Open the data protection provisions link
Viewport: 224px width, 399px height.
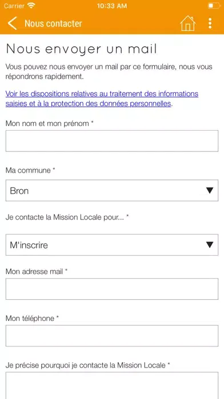coord(102,99)
